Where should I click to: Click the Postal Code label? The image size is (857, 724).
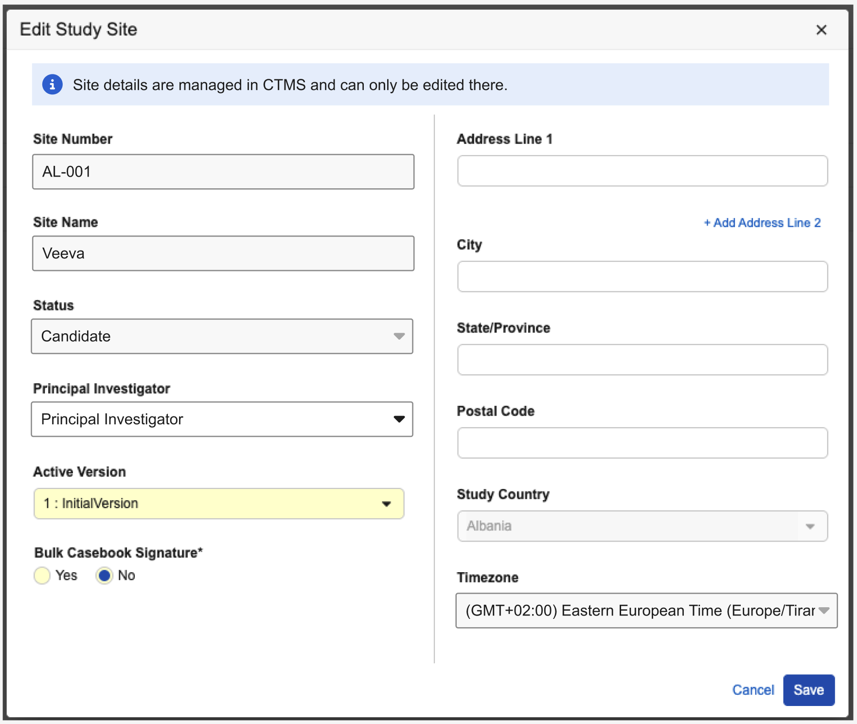(x=496, y=411)
